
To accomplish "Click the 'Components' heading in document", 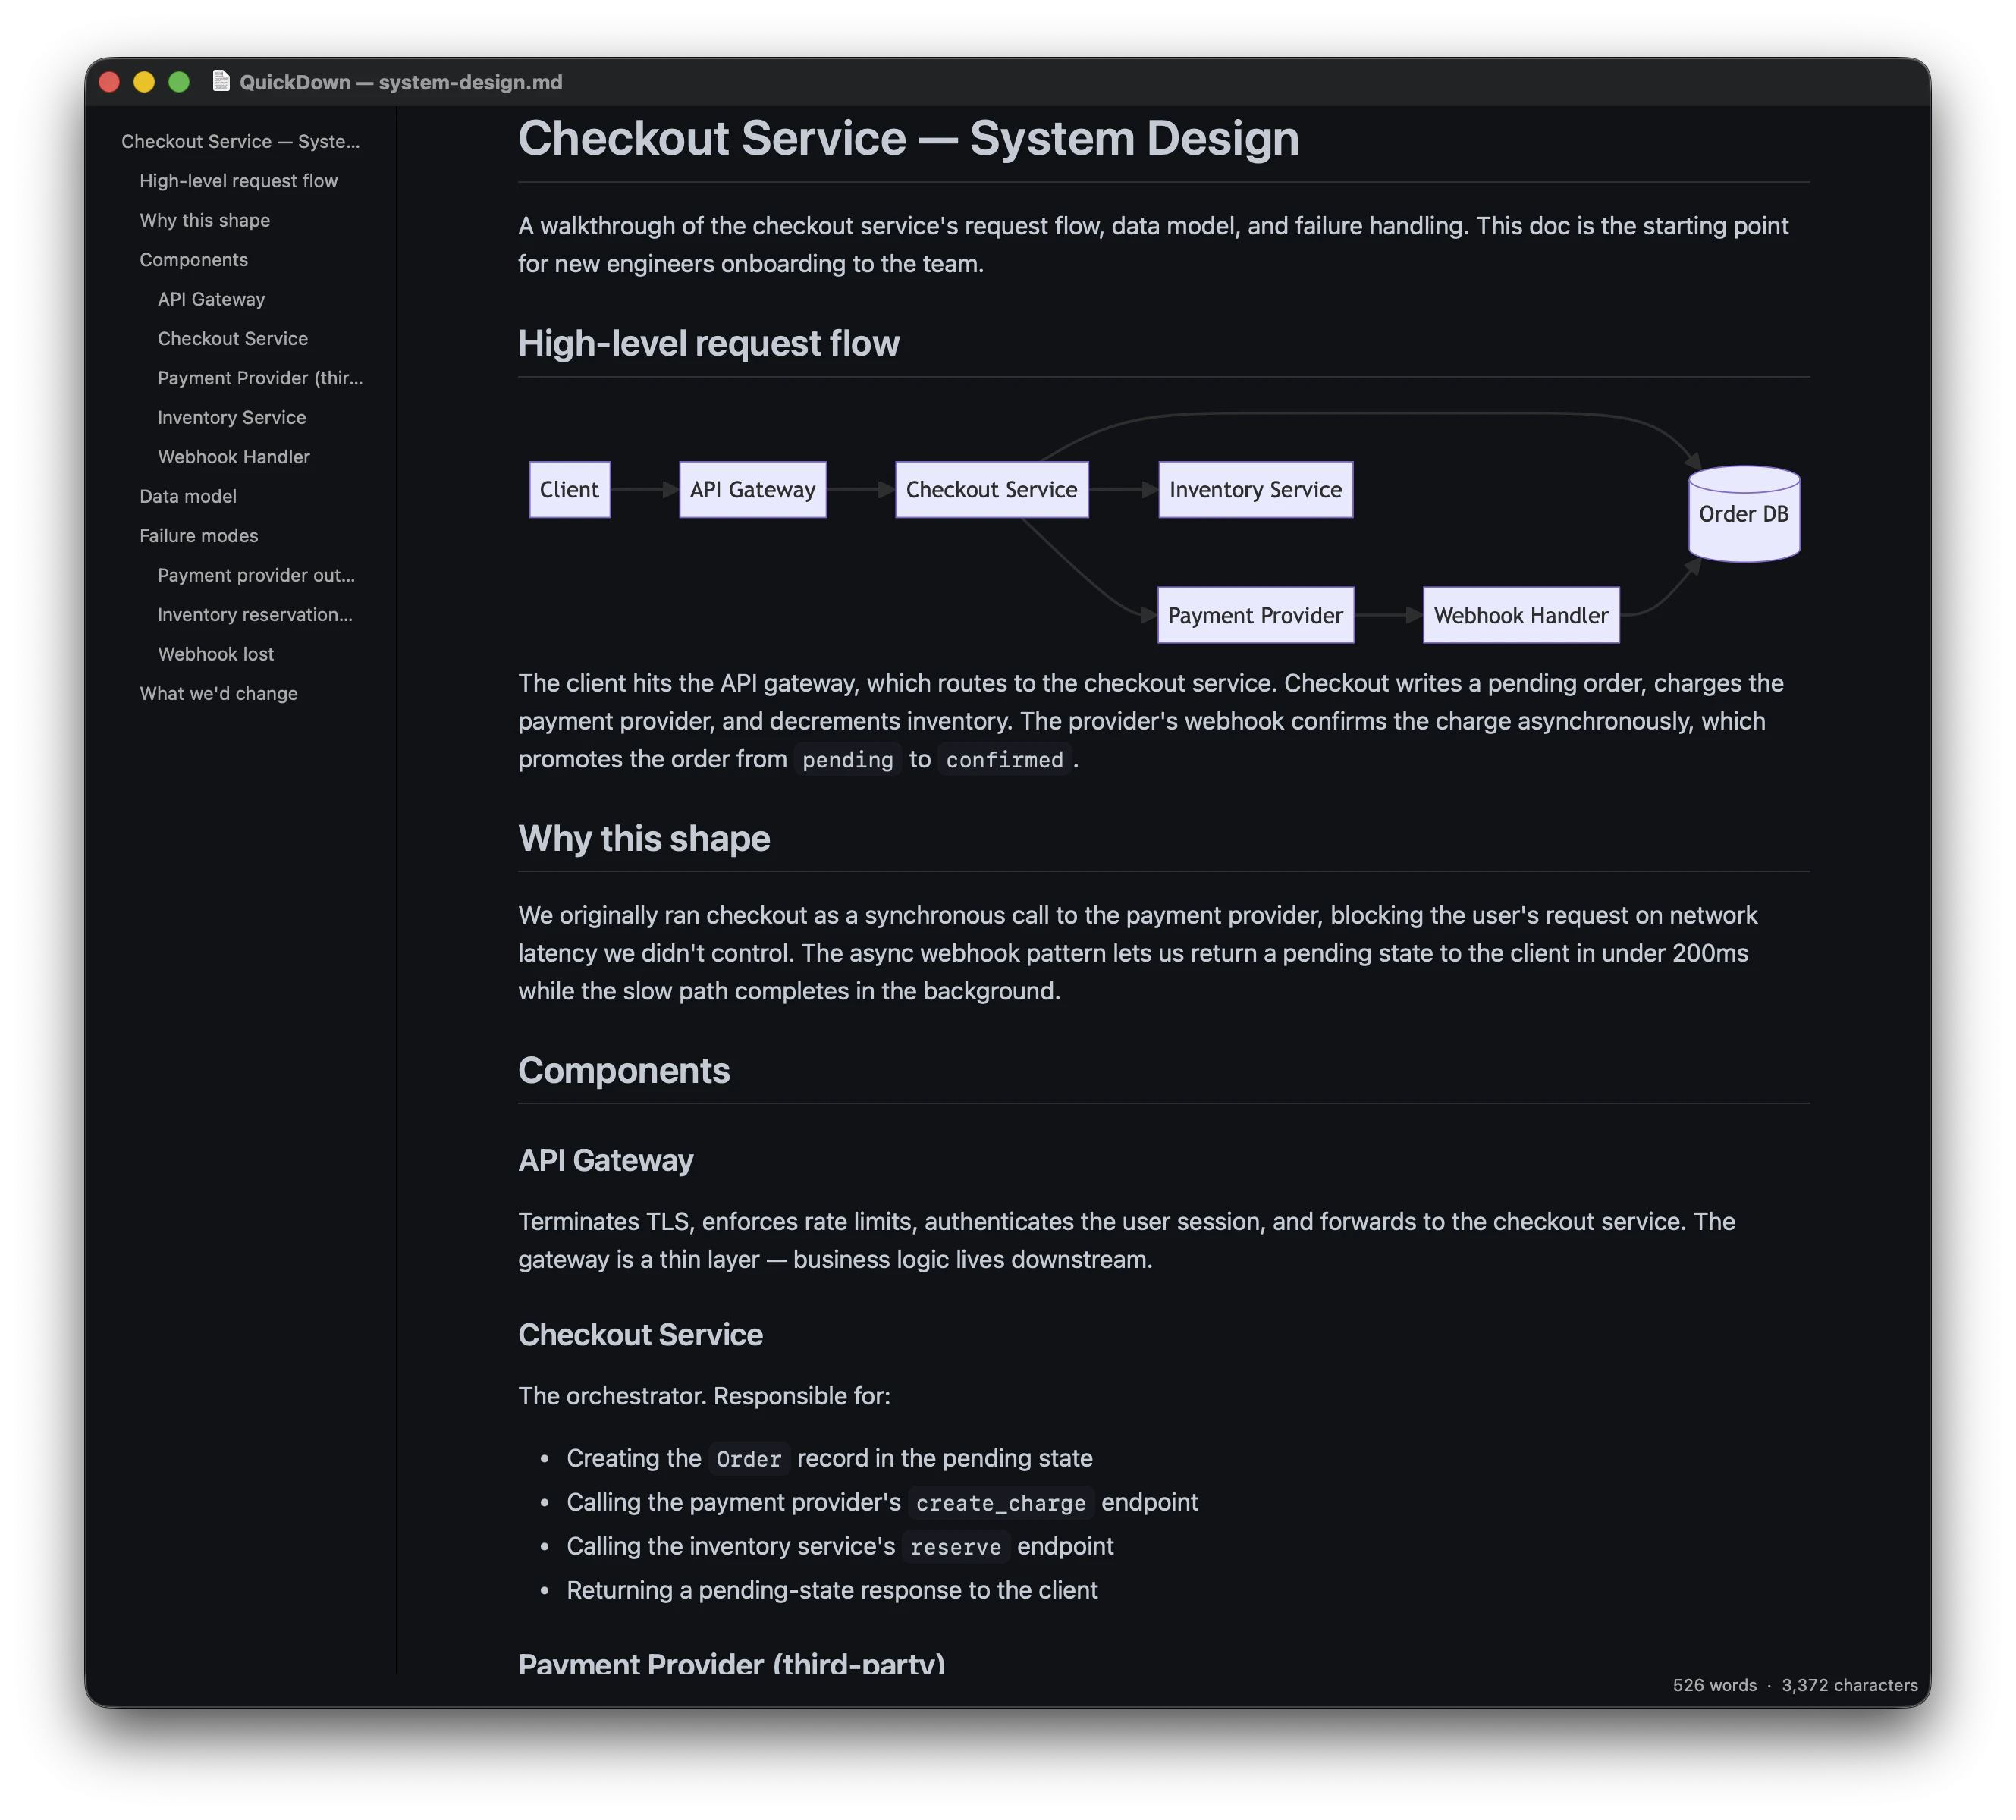I will (624, 1071).
